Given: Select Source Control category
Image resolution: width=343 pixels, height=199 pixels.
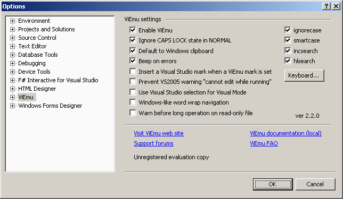Looking at the screenshot, I should 37,38.
